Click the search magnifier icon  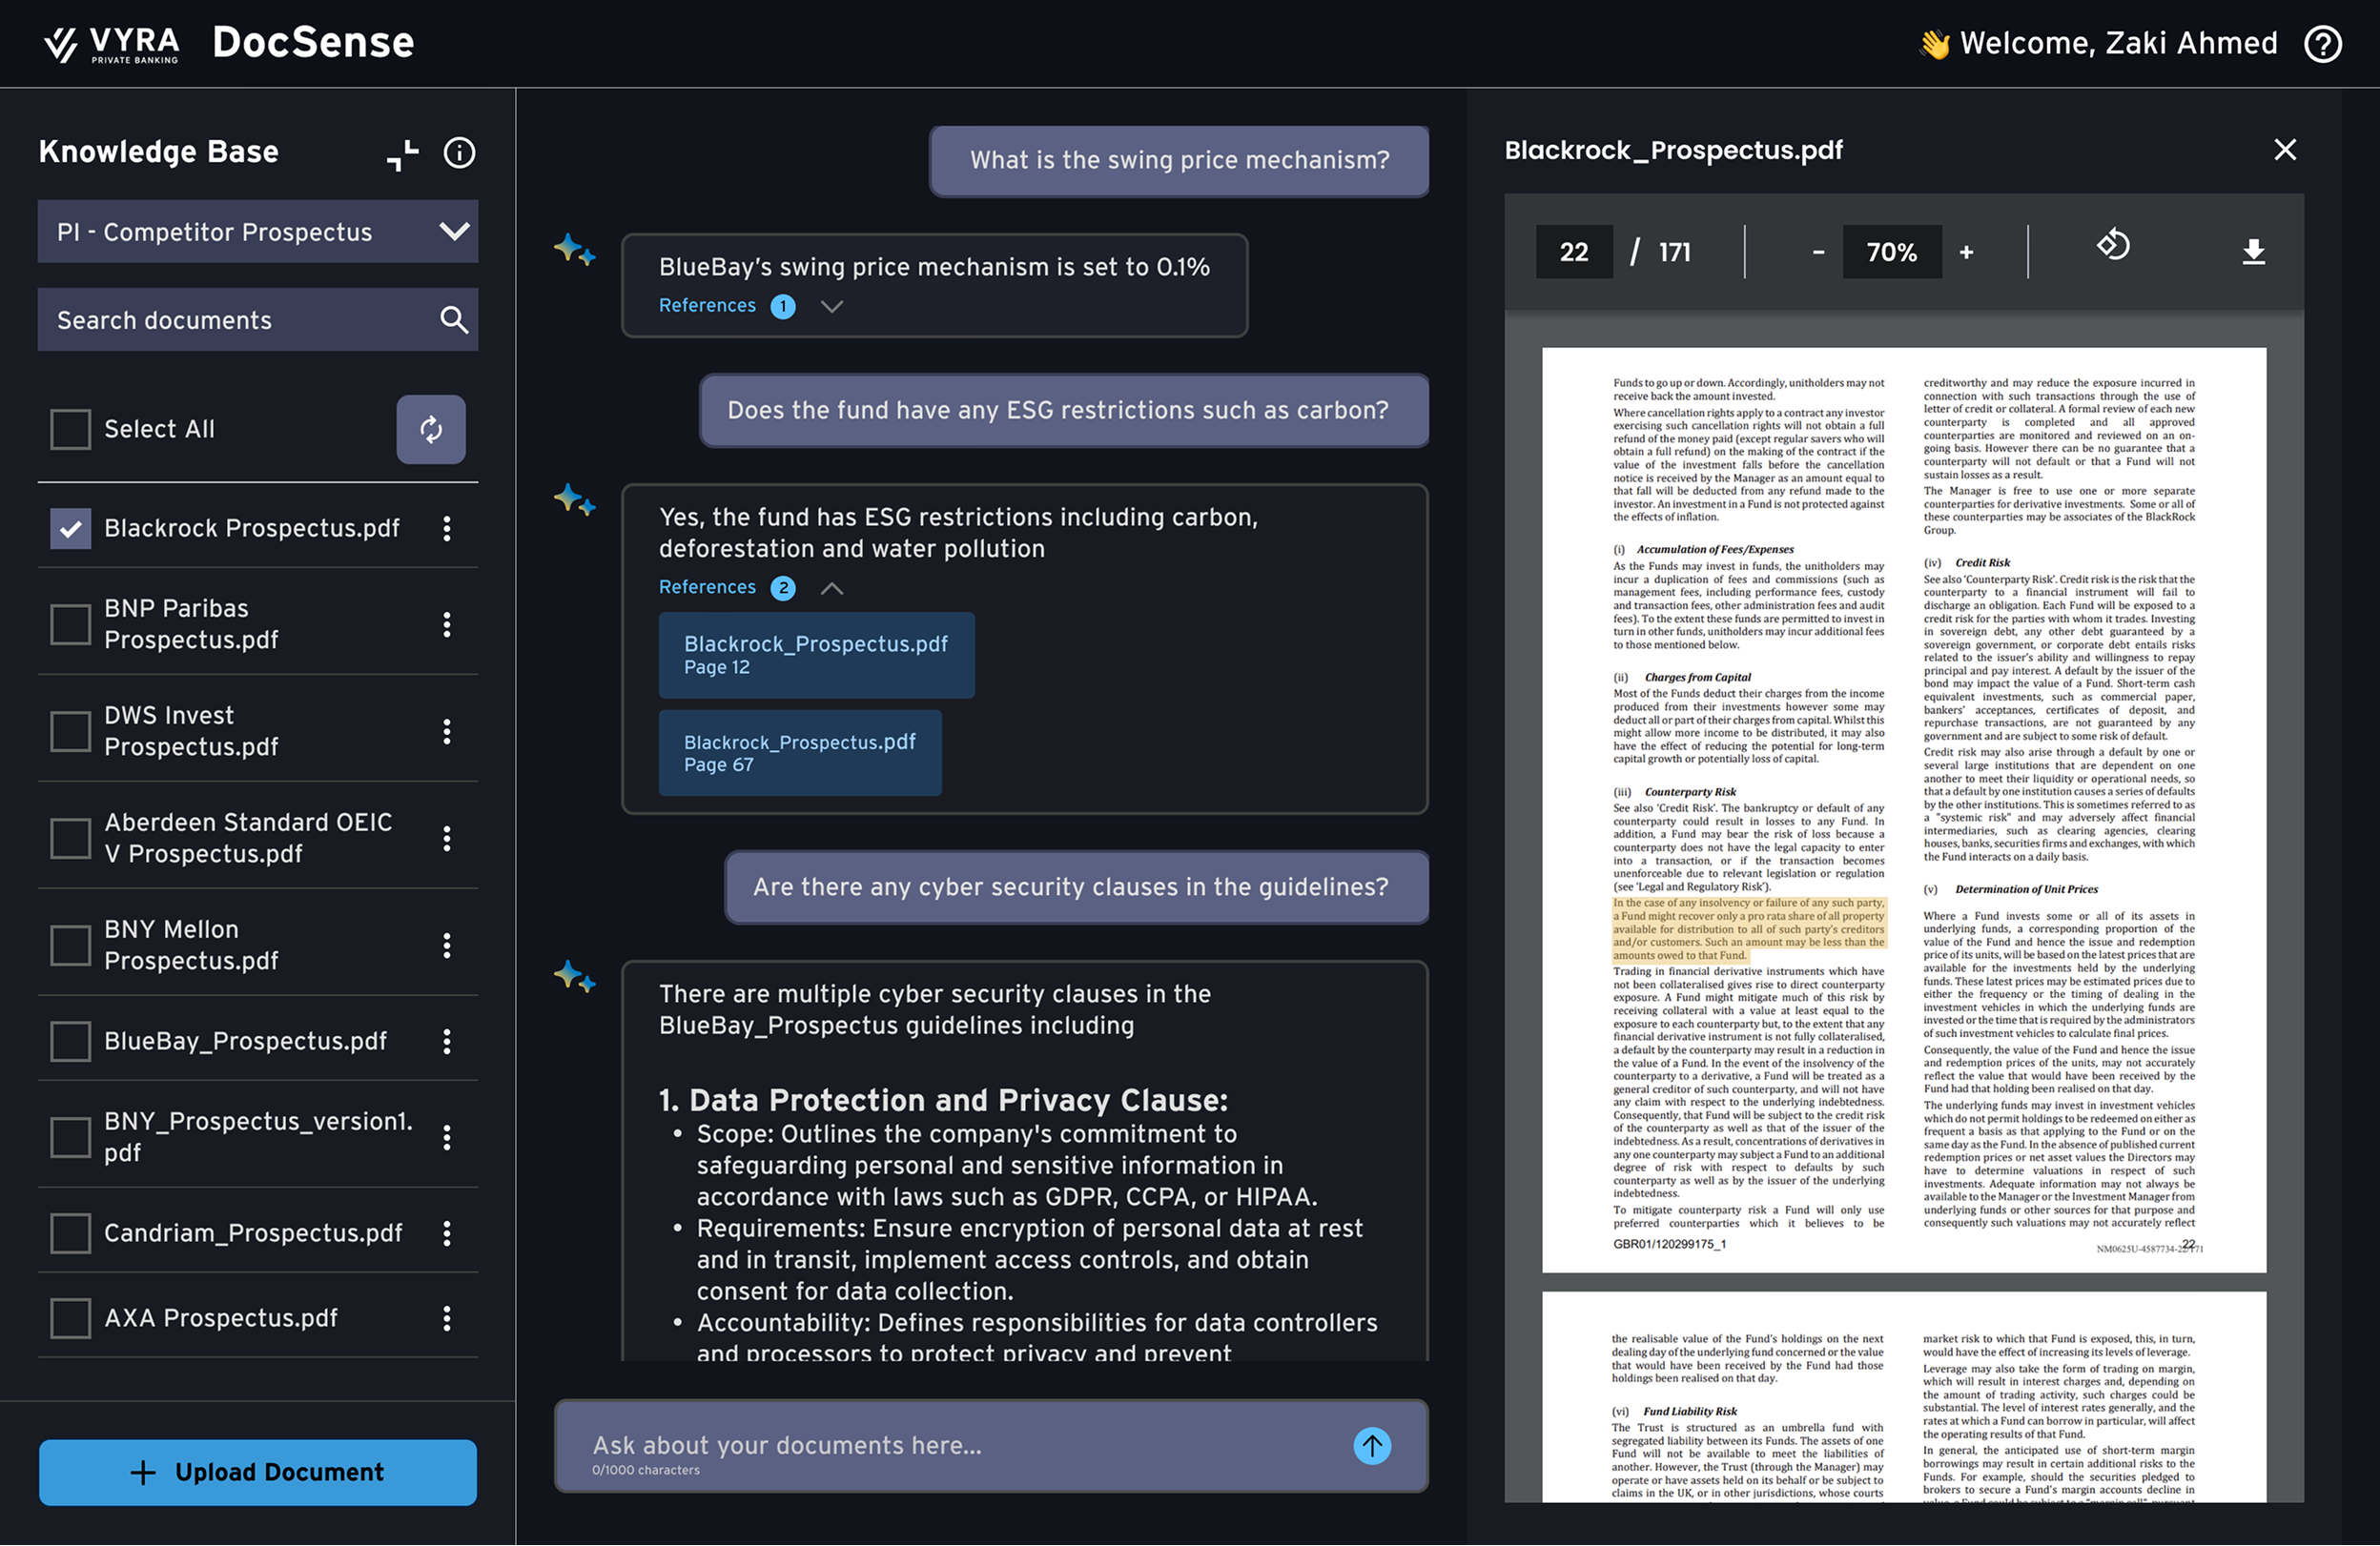coord(454,320)
